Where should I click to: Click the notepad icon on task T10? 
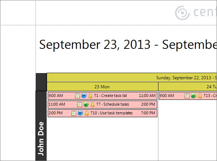74,113
